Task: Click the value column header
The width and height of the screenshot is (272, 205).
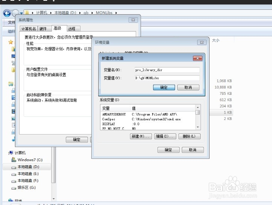Action: coord(163,108)
